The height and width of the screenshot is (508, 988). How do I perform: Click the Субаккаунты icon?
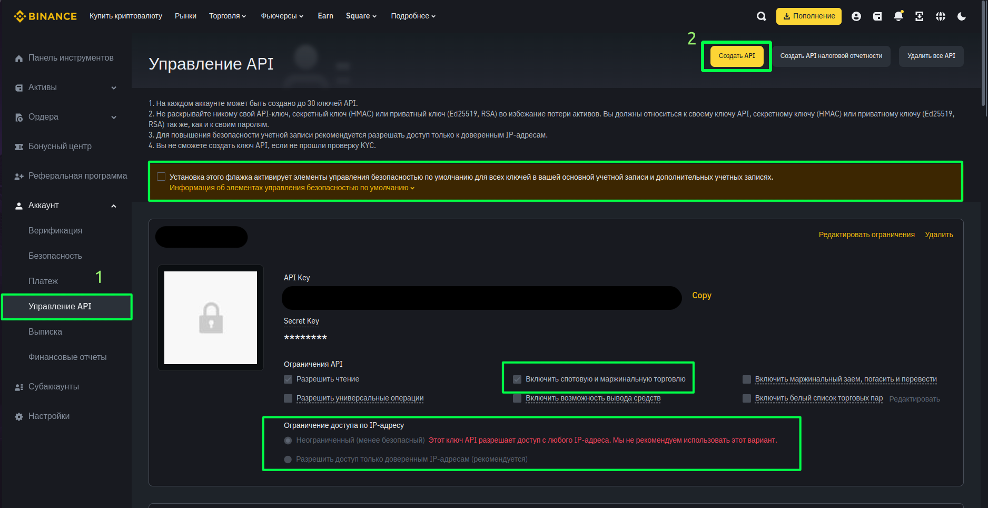coord(19,387)
